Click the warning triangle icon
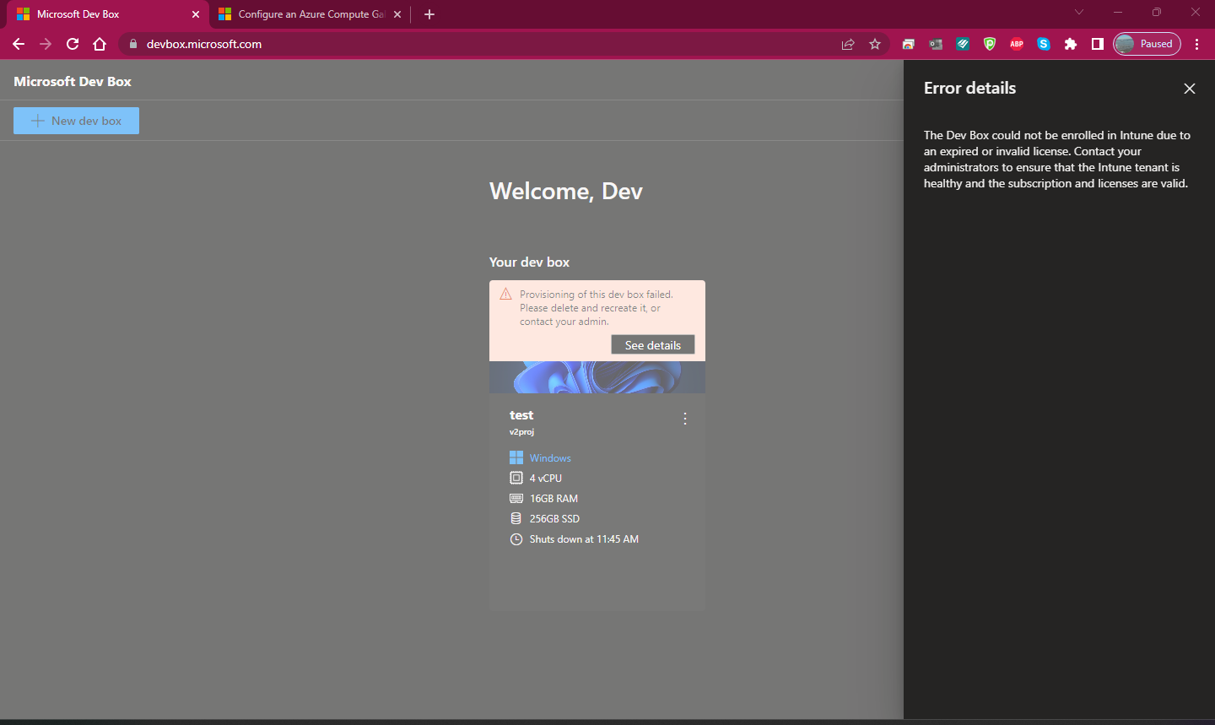The height and width of the screenshot is (725, 1215). click(506, 294)
